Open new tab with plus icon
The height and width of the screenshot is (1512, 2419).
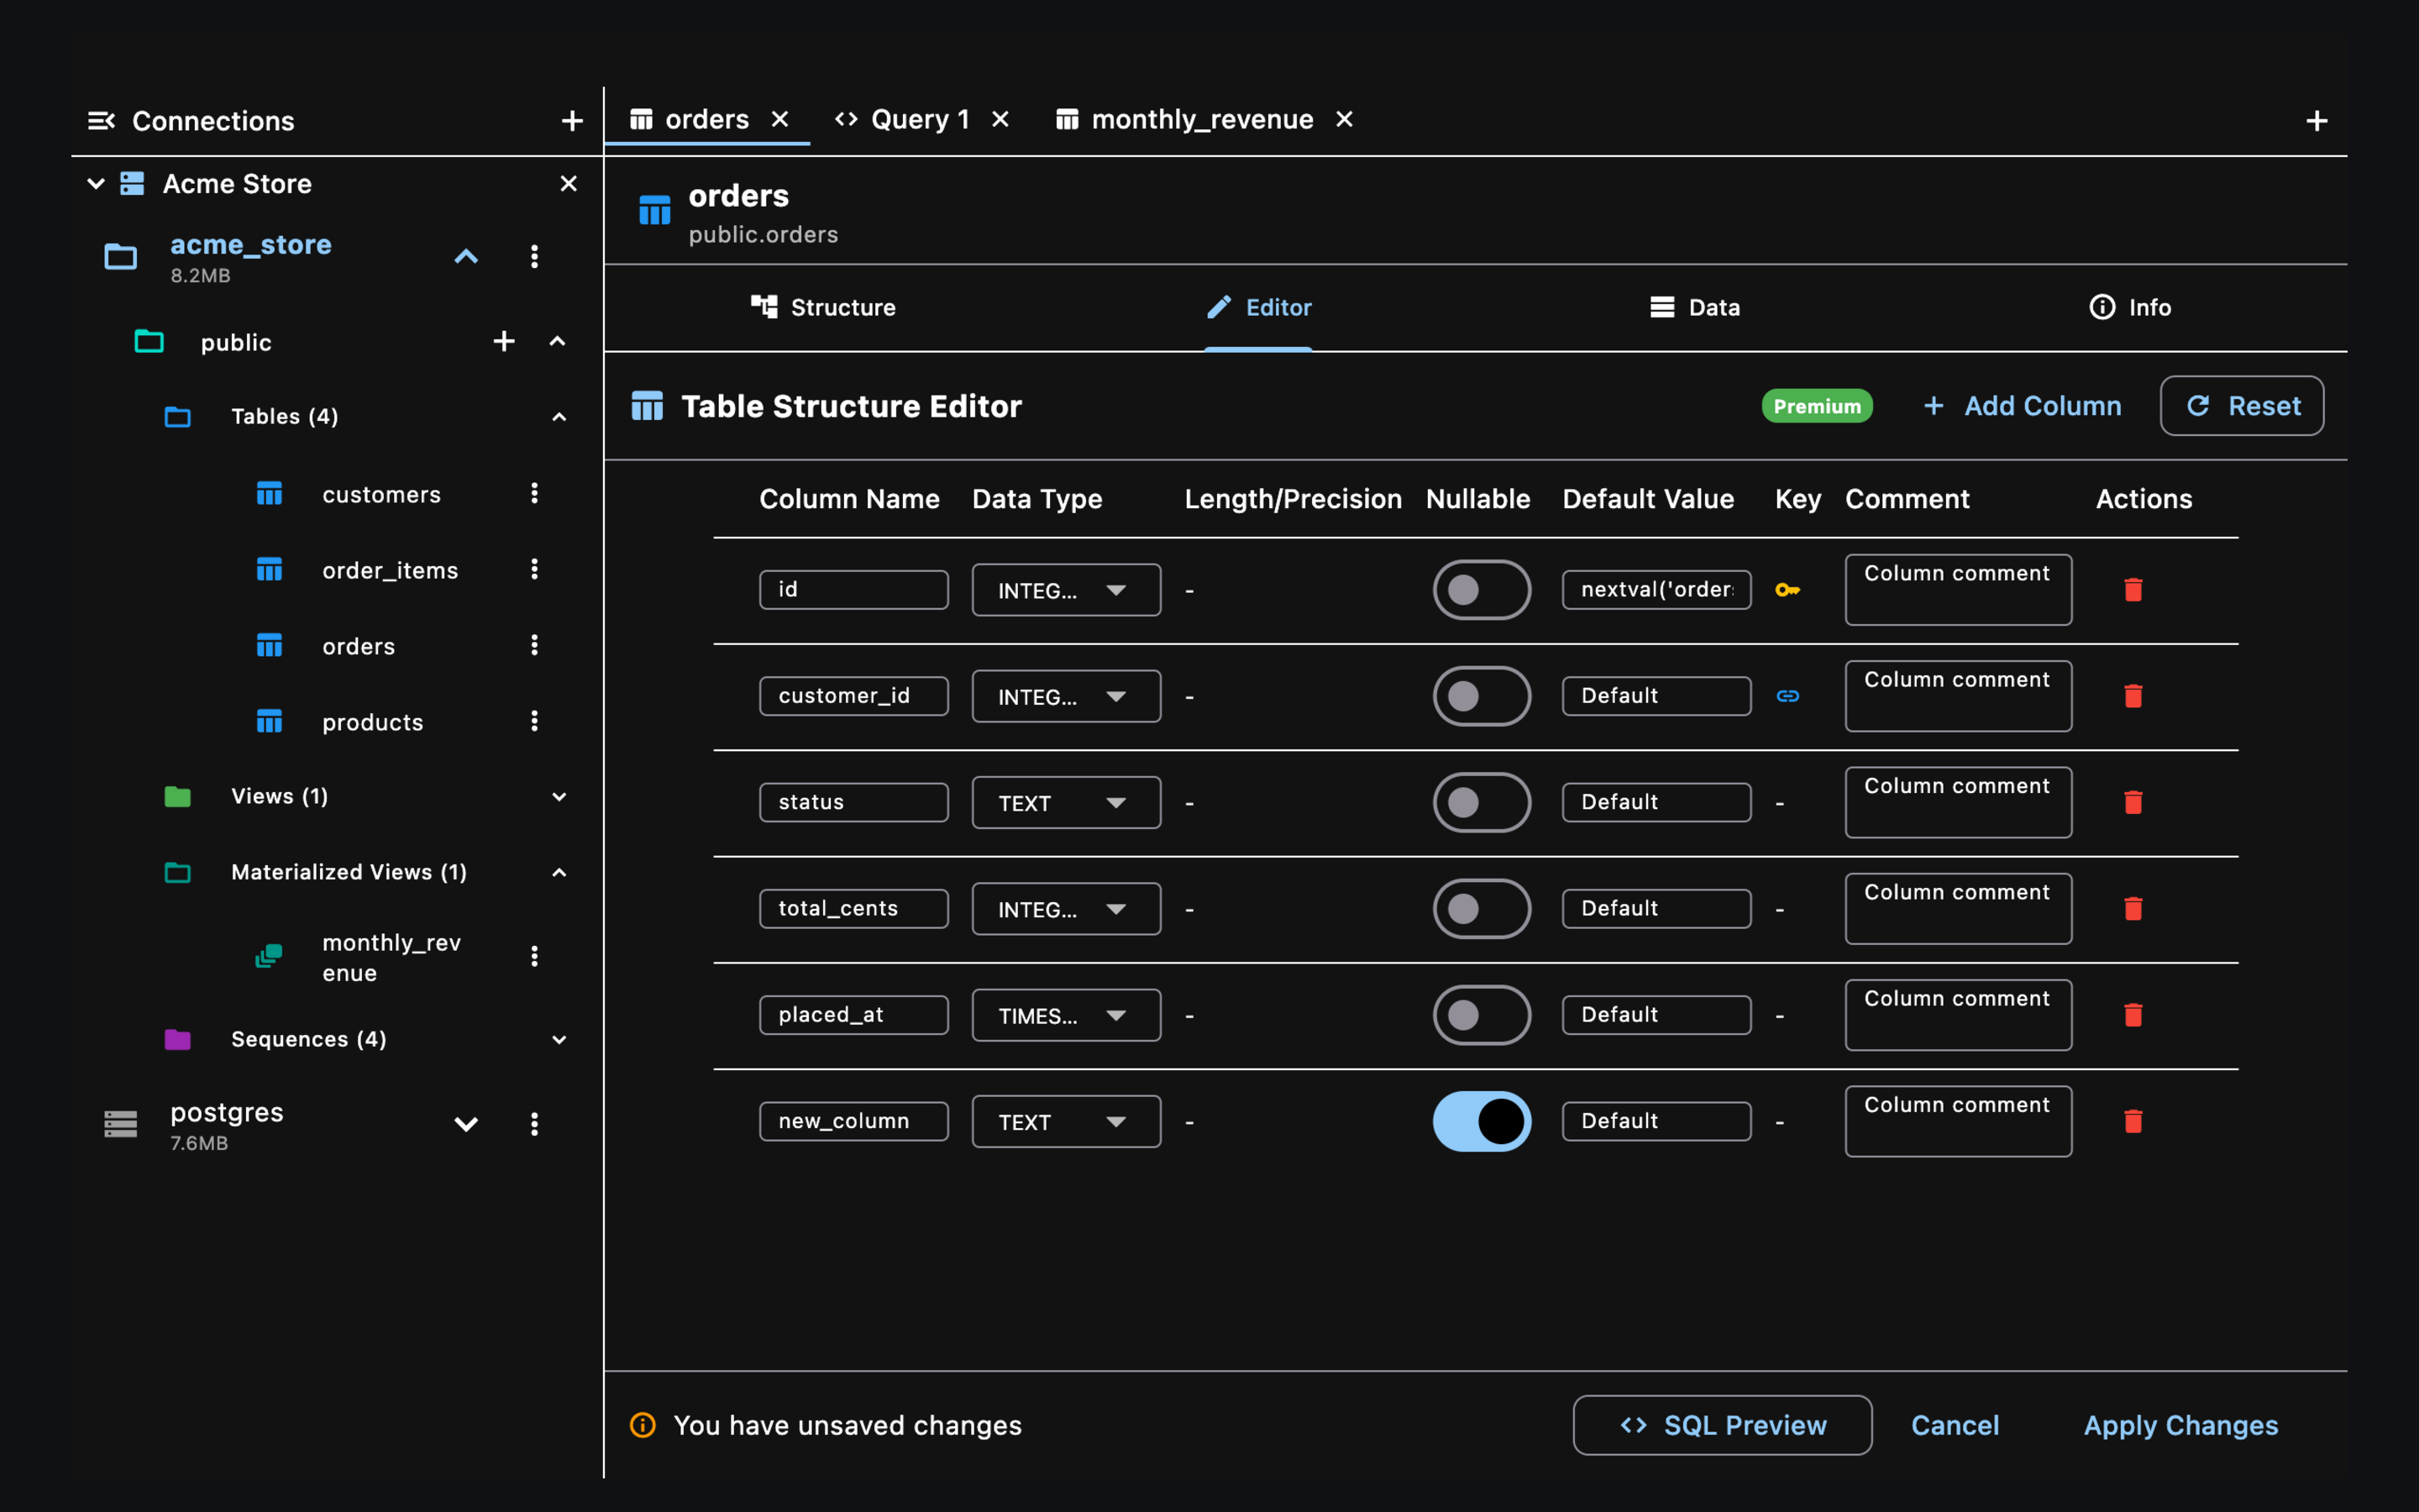[2316, 121]
